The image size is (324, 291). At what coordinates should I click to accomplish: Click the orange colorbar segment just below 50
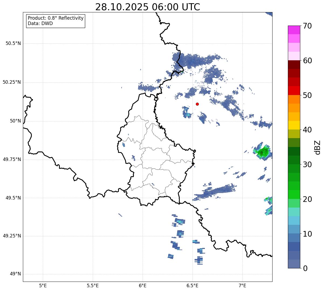(x=294, y=99)
